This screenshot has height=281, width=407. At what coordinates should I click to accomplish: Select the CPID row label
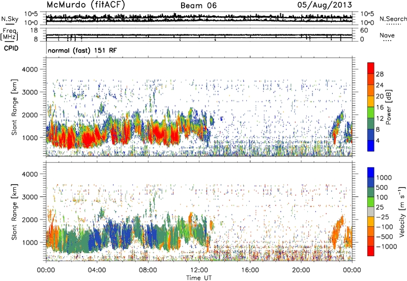click(x=11, y=48)
